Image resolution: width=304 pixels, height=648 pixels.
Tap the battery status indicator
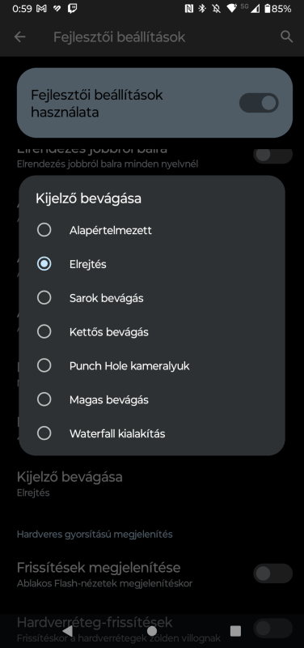tap(278, 9)
